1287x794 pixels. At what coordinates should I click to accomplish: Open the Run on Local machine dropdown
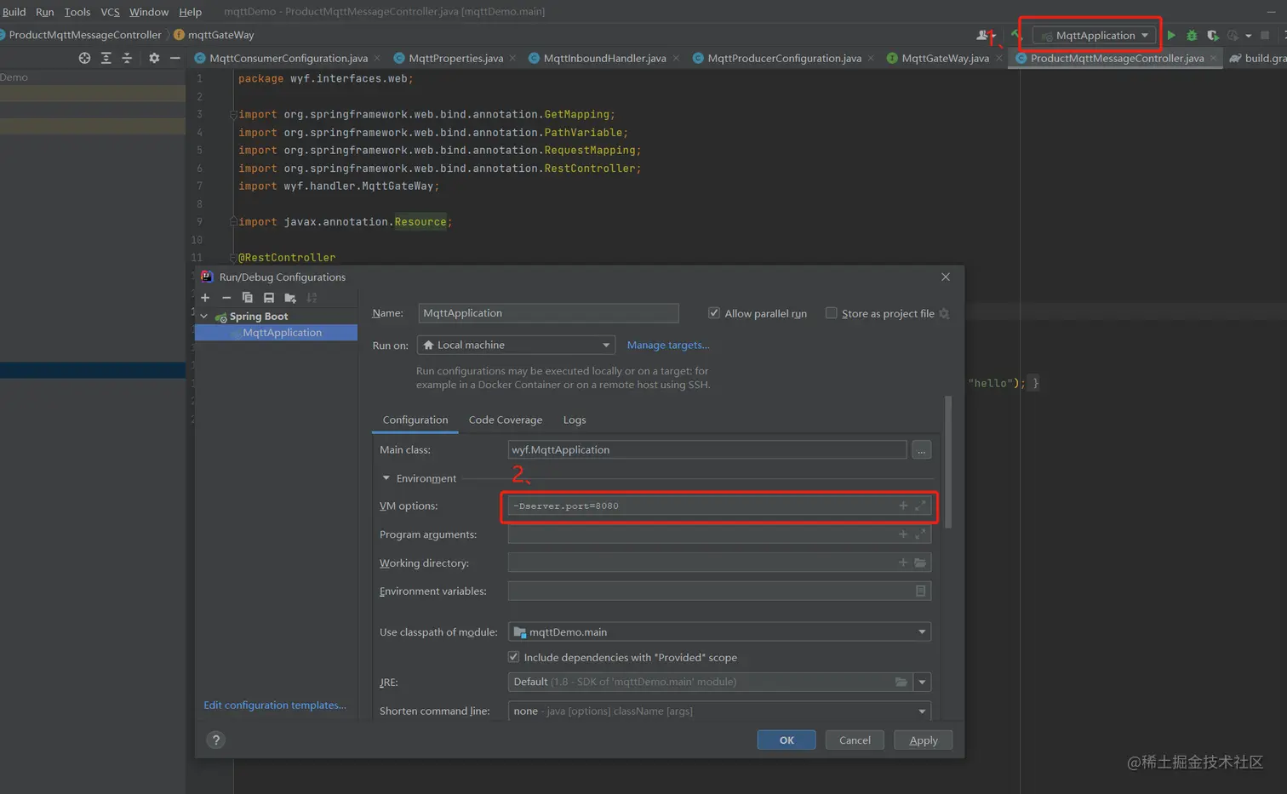pos(516,345)
